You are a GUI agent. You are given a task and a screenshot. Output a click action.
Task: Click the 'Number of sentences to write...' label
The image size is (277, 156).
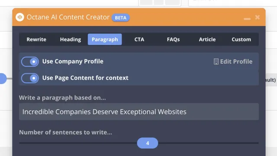coord(65,132)
